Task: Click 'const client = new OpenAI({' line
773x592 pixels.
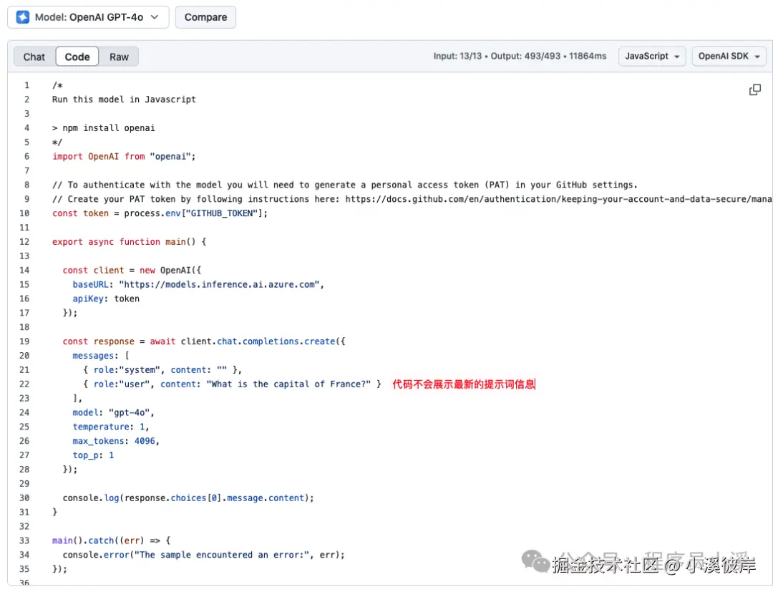Action: (132, 271)
